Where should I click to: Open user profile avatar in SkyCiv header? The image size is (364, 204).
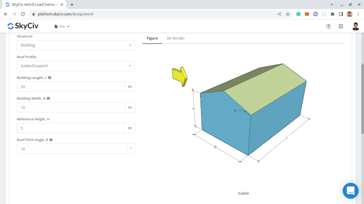tap(355, 26)
